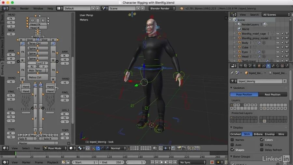Open the Render menu
This screenshot has width=293, height=165.
(x=24, y=8)
